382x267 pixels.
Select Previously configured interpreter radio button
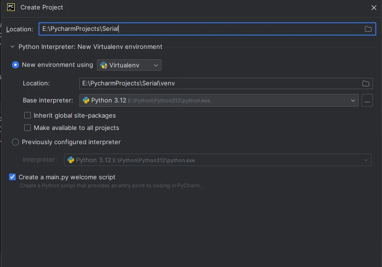coord(15,142)
